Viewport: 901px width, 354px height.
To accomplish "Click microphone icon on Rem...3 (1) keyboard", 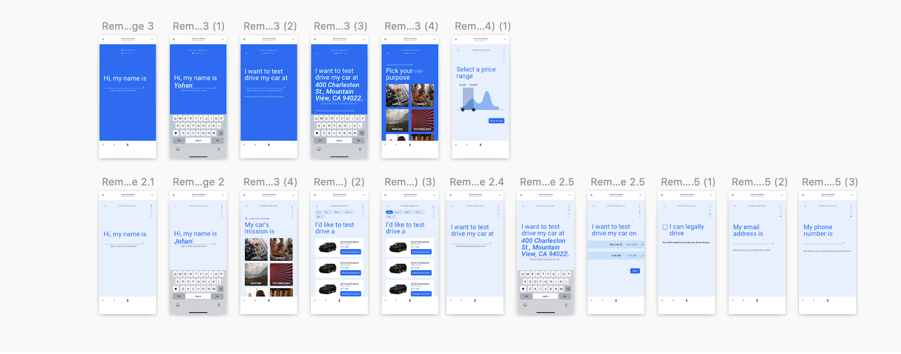I will pos(219,149).
